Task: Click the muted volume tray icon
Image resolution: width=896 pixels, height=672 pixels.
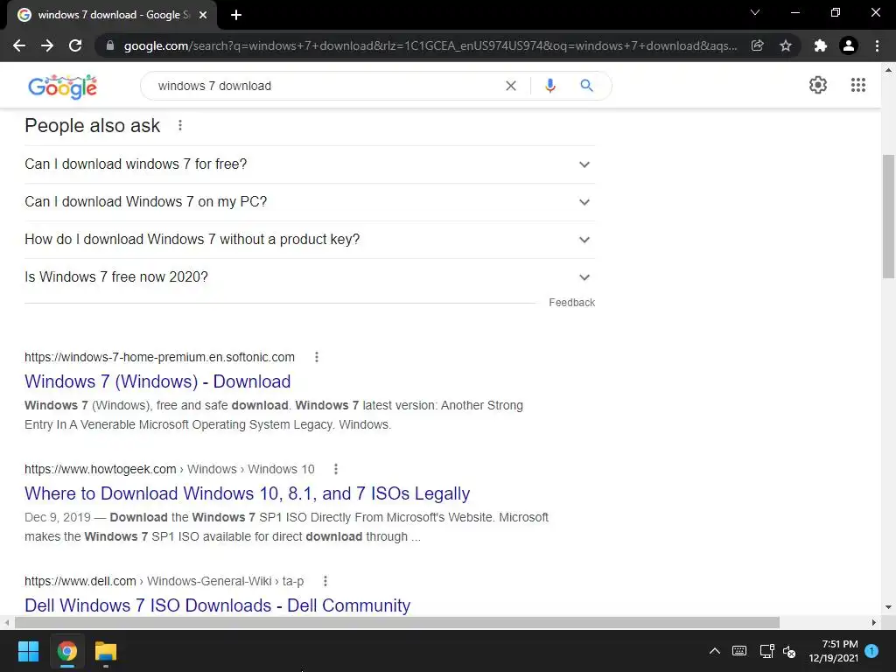Action: (x=790, y=651)
